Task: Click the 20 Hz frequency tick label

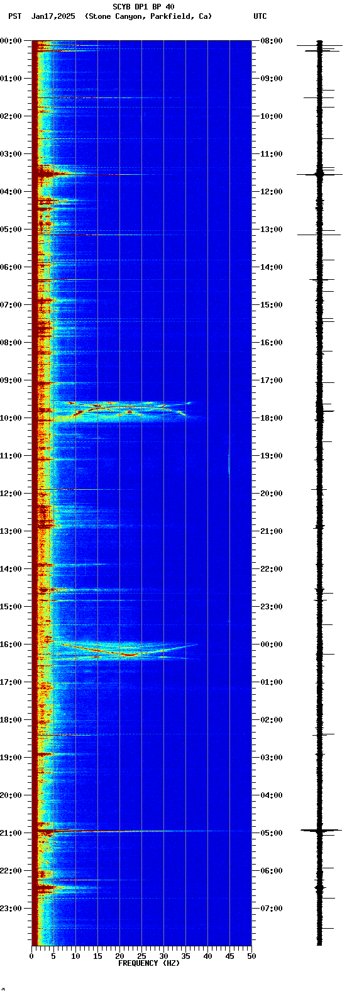Action: [119, 956]
